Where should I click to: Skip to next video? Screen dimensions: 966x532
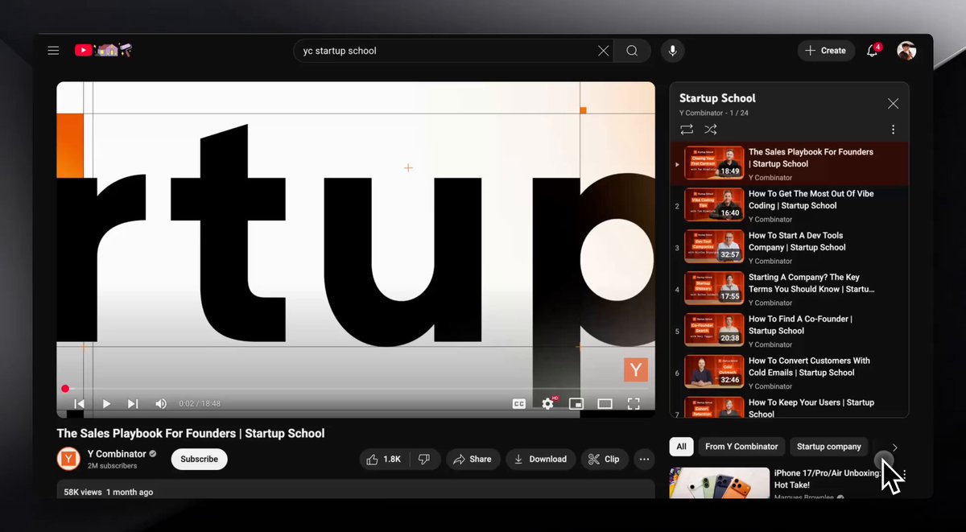[x=133, y=404]
